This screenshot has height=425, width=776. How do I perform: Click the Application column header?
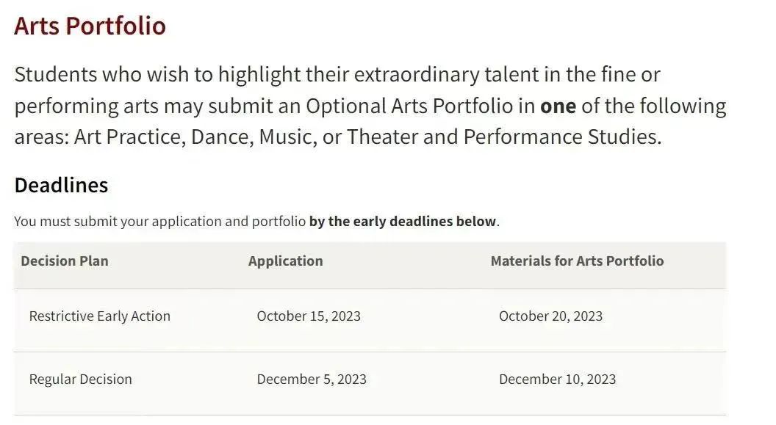click(x=286, y=261)
